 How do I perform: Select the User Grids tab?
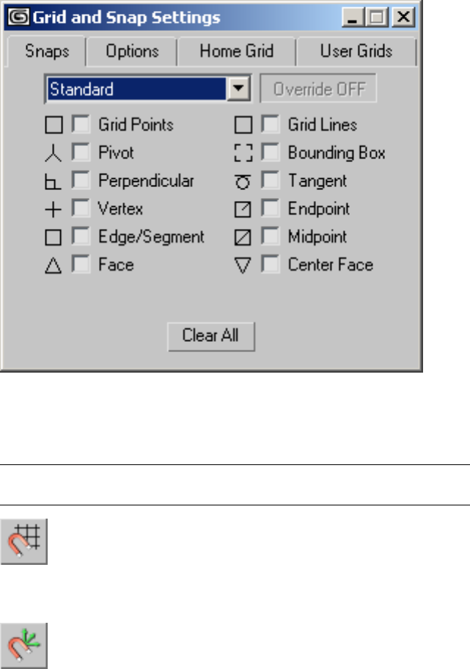click(x=356, y=52)
